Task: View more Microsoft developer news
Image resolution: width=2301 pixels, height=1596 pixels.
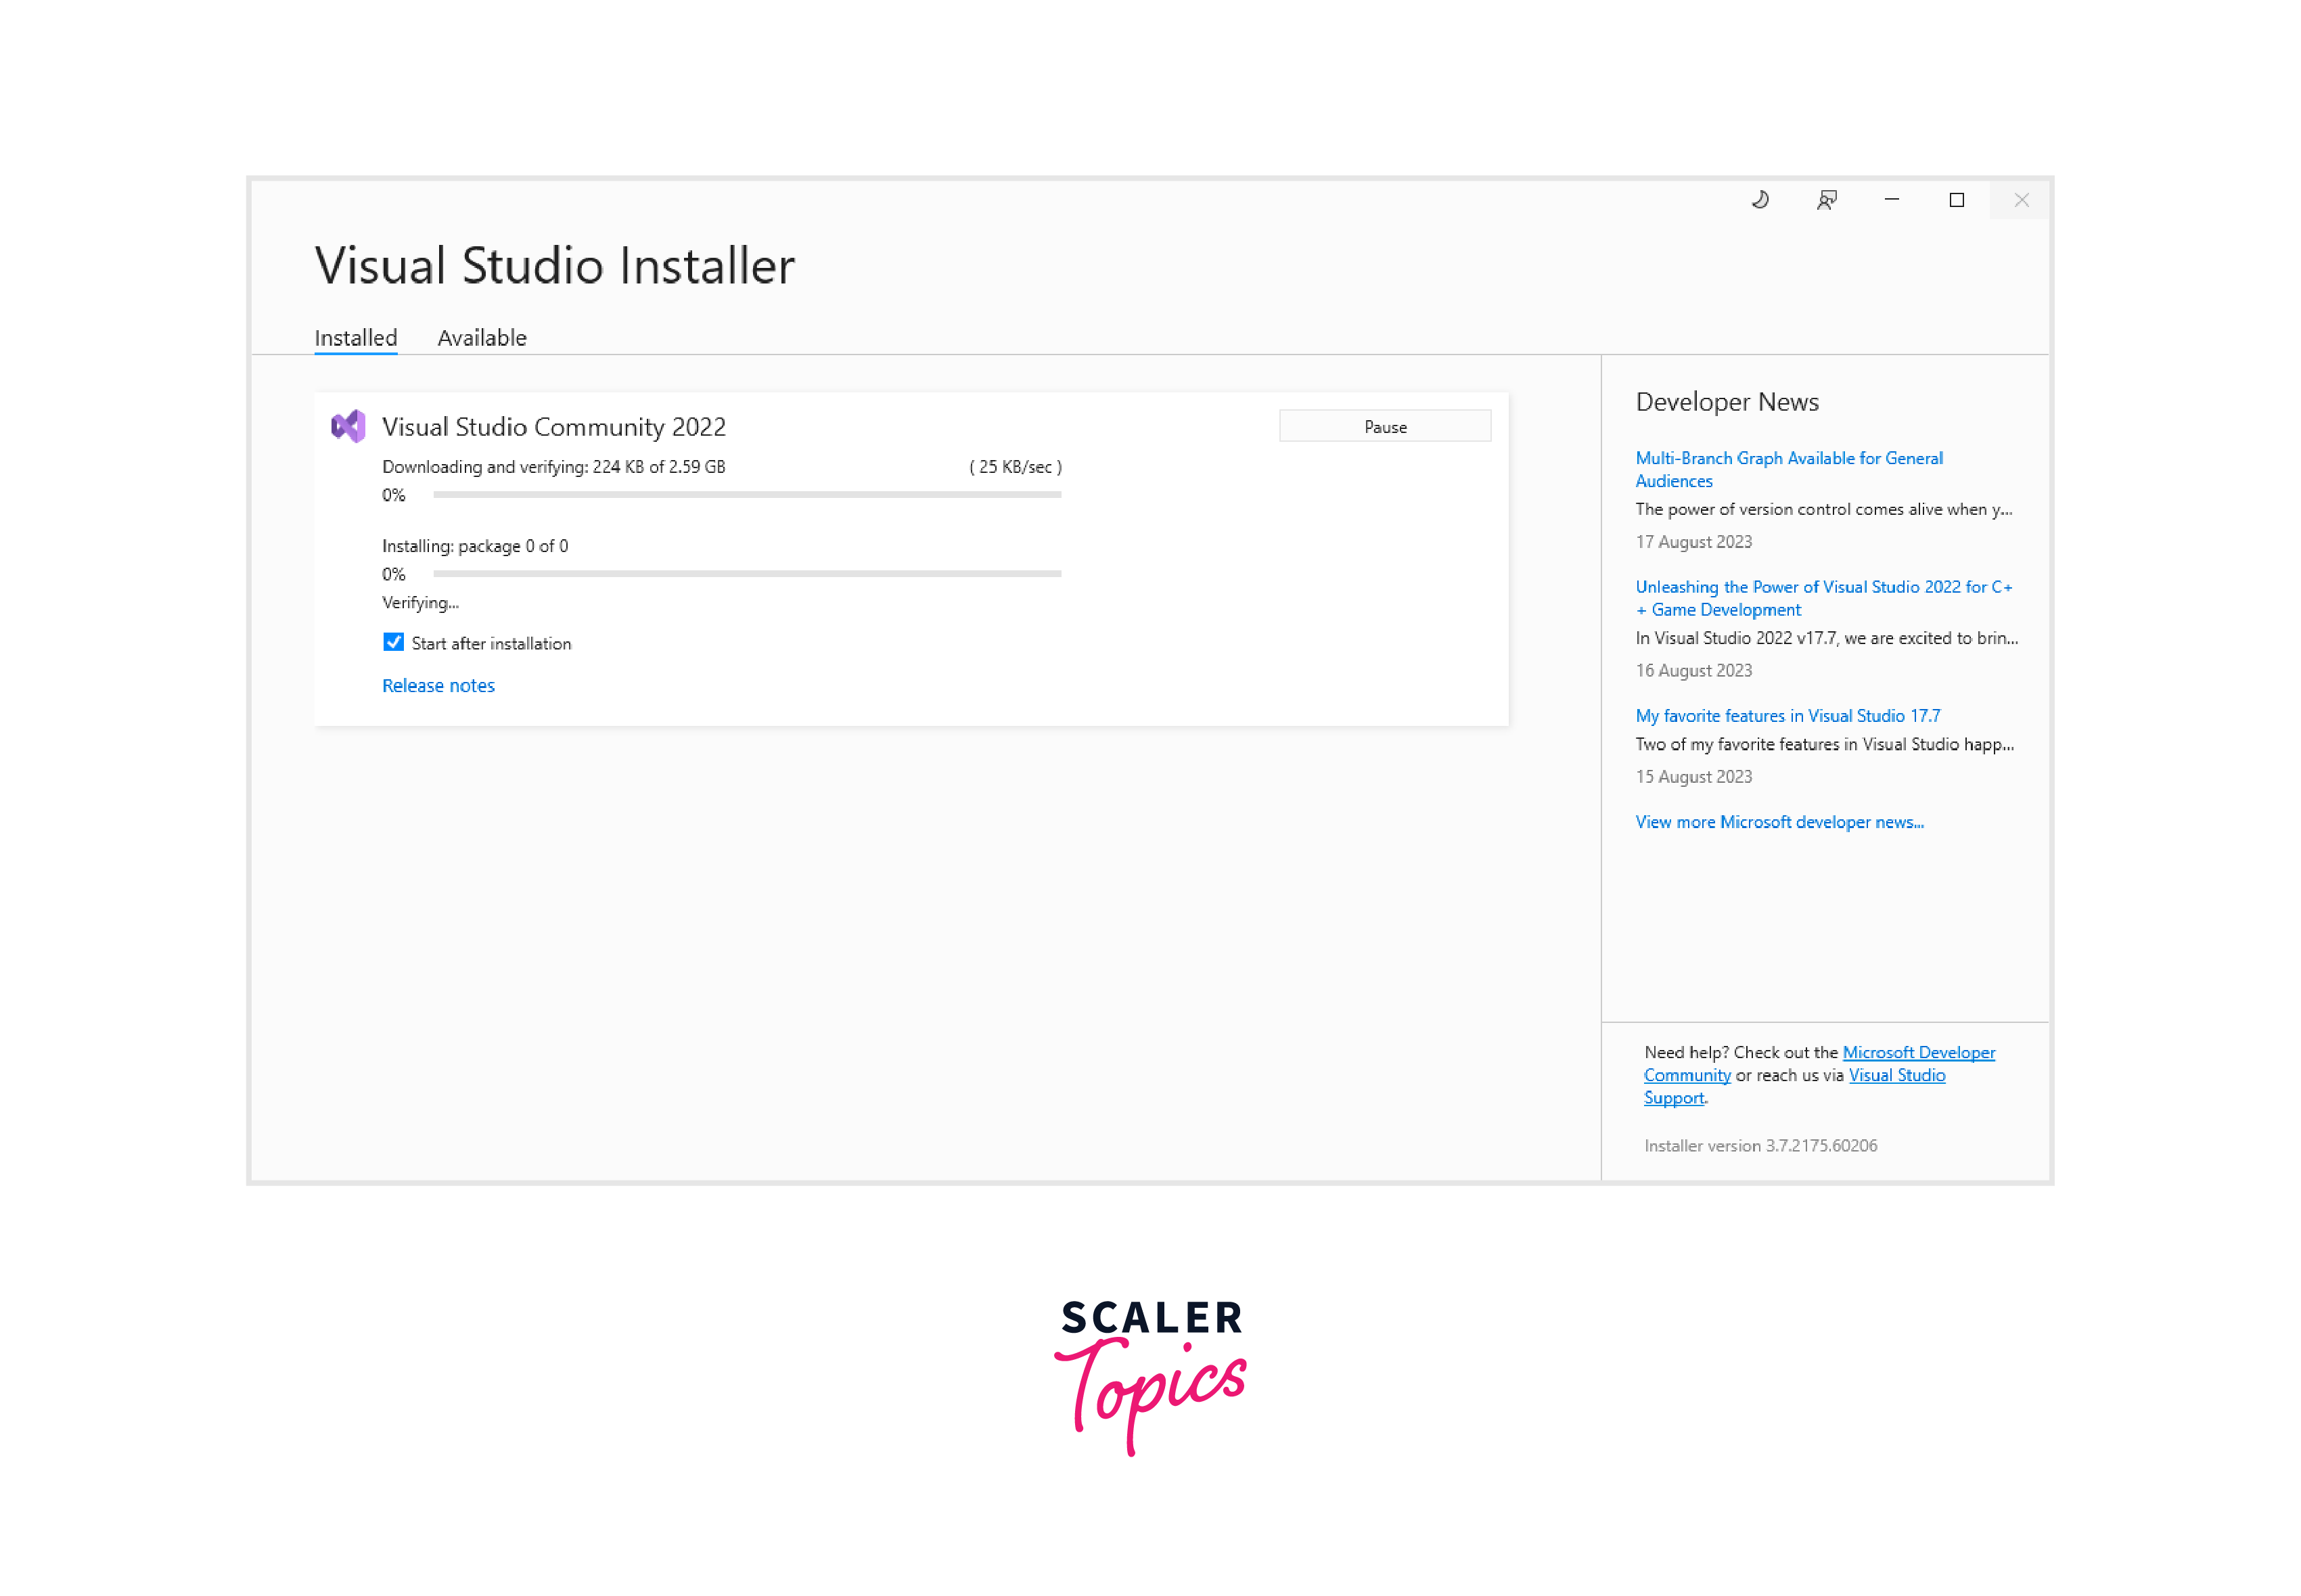Action: [x=1778, y=822]
